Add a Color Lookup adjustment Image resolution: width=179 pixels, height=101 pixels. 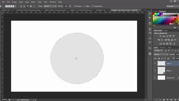[x=175, y=40]
